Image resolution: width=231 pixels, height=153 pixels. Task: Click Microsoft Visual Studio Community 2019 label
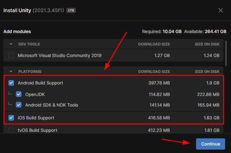tap(60, 55)
